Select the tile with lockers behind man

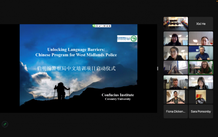pos(176,82)
